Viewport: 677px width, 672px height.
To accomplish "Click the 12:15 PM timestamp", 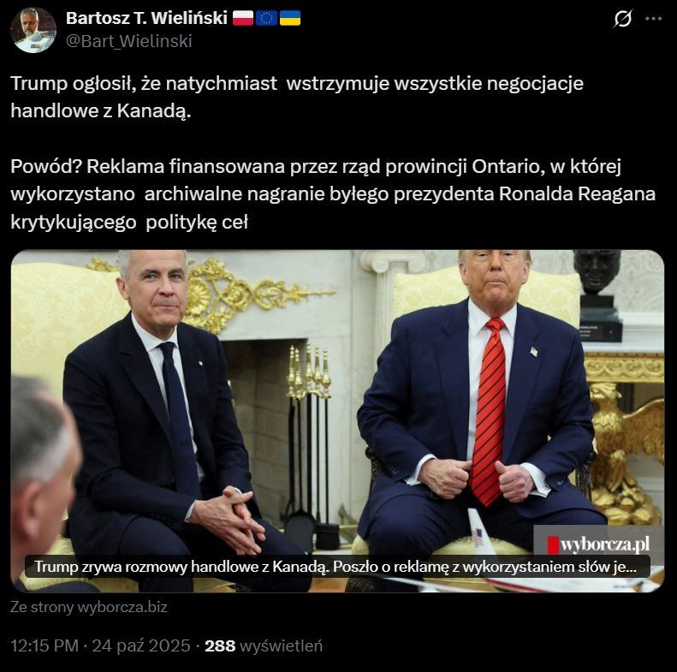I will click(x=45, y=646).
